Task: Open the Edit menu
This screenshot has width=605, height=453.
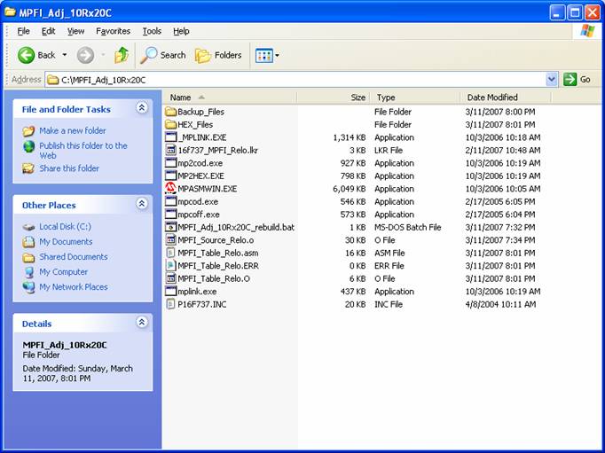Action: point(48,31)
